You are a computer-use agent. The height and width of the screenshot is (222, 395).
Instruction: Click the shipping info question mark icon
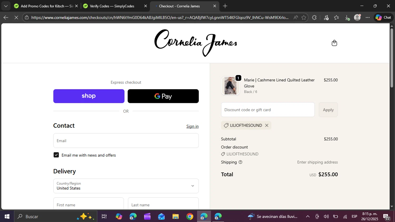point(240,162)
